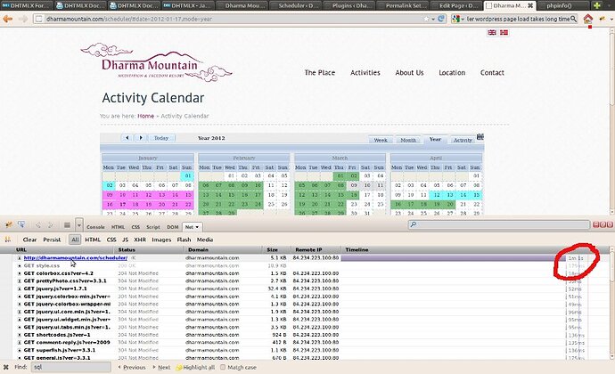Switch to Firebug DOM tab
615x374 pixels.
tap(173, 227)
